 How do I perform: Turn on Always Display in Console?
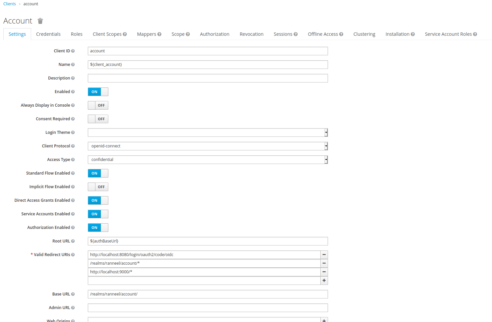pos(98,105)
